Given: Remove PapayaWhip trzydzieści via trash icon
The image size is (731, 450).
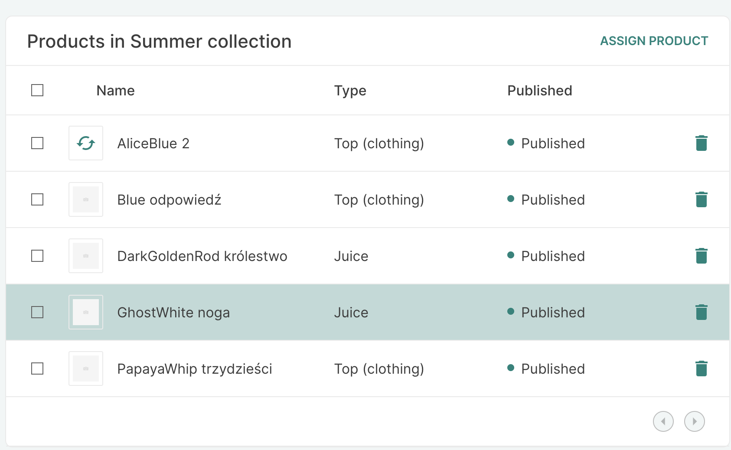Looking at the screenshot, I should click(701, 368).
